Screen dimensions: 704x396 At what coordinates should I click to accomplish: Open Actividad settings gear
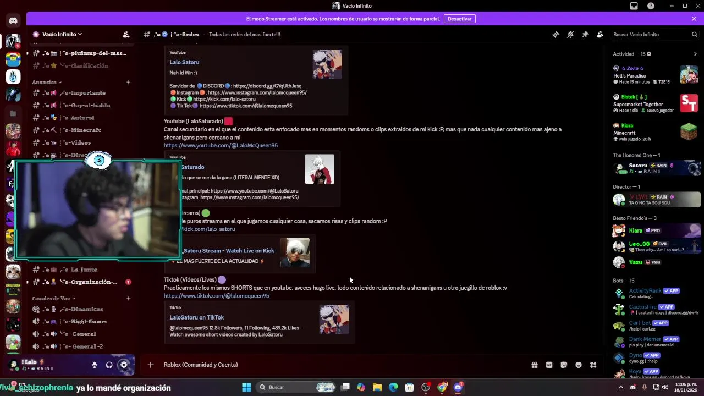(x=649, y=54)
